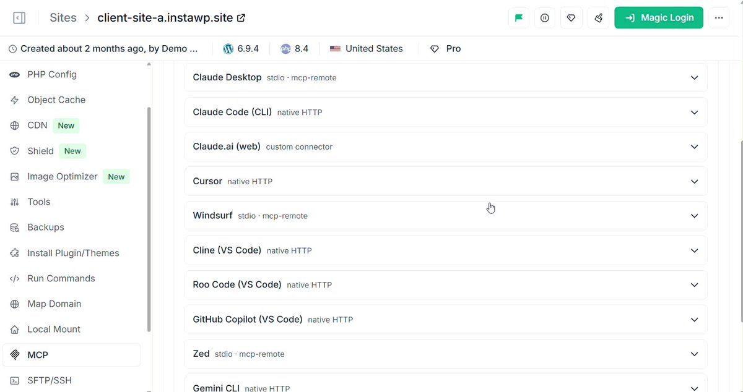This screenshot has height=392, width=743.
Task: Click the GitHub Copilot (VS Code) title
Action: (x=248, y=320)
